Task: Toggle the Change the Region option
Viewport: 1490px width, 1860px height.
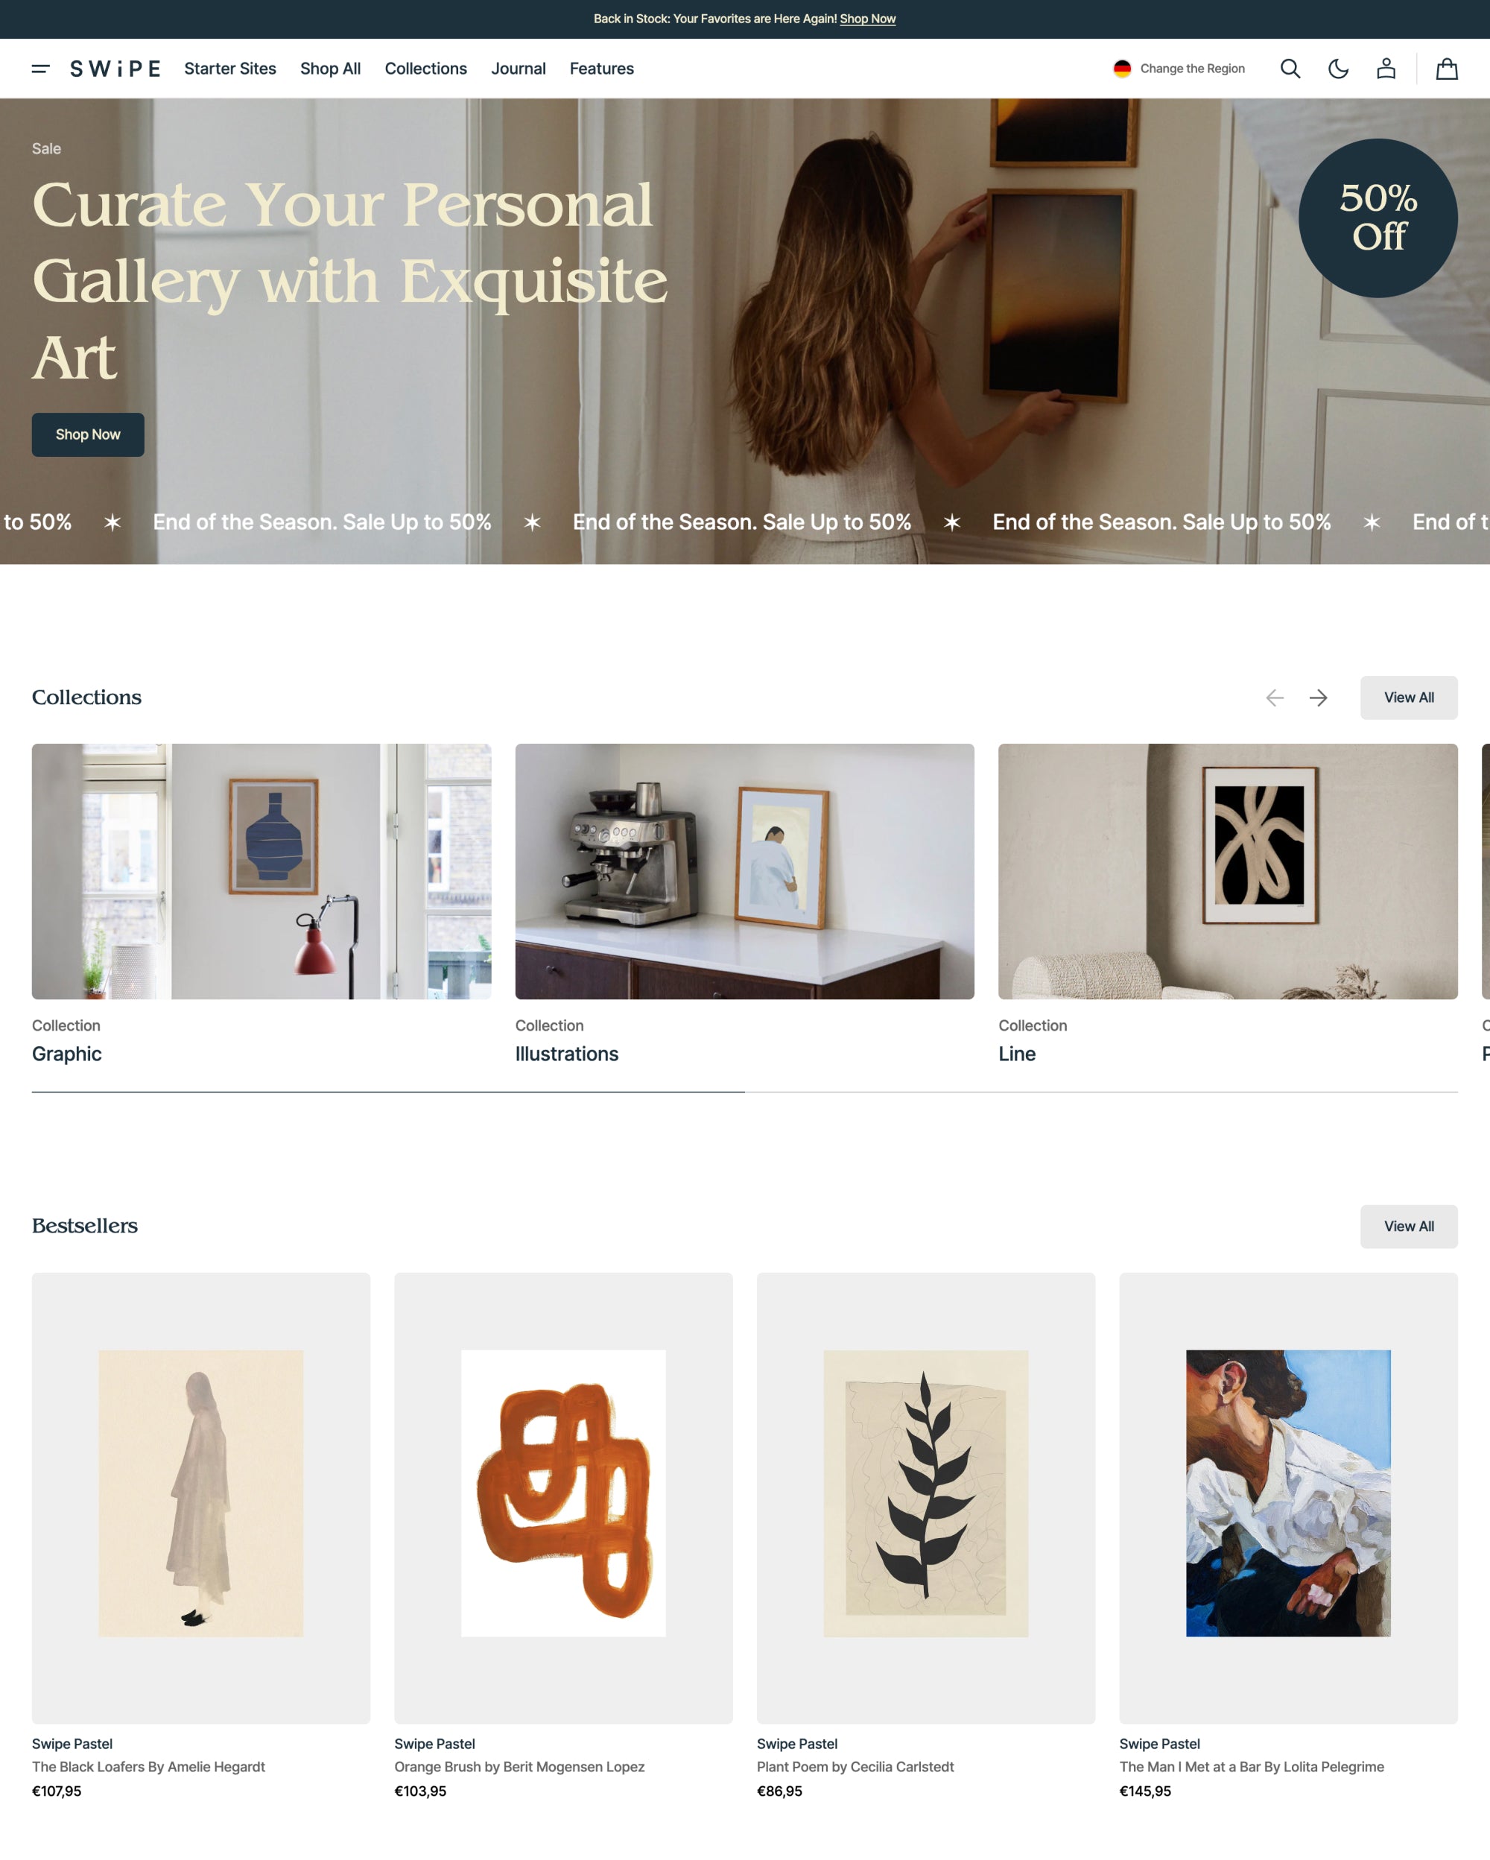Action: (1179, 69)
